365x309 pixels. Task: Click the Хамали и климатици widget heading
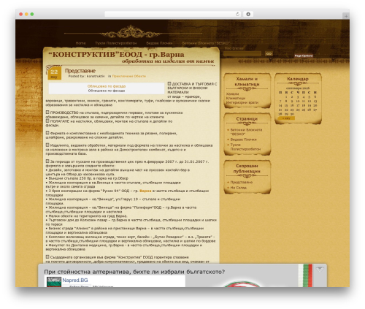247,82
